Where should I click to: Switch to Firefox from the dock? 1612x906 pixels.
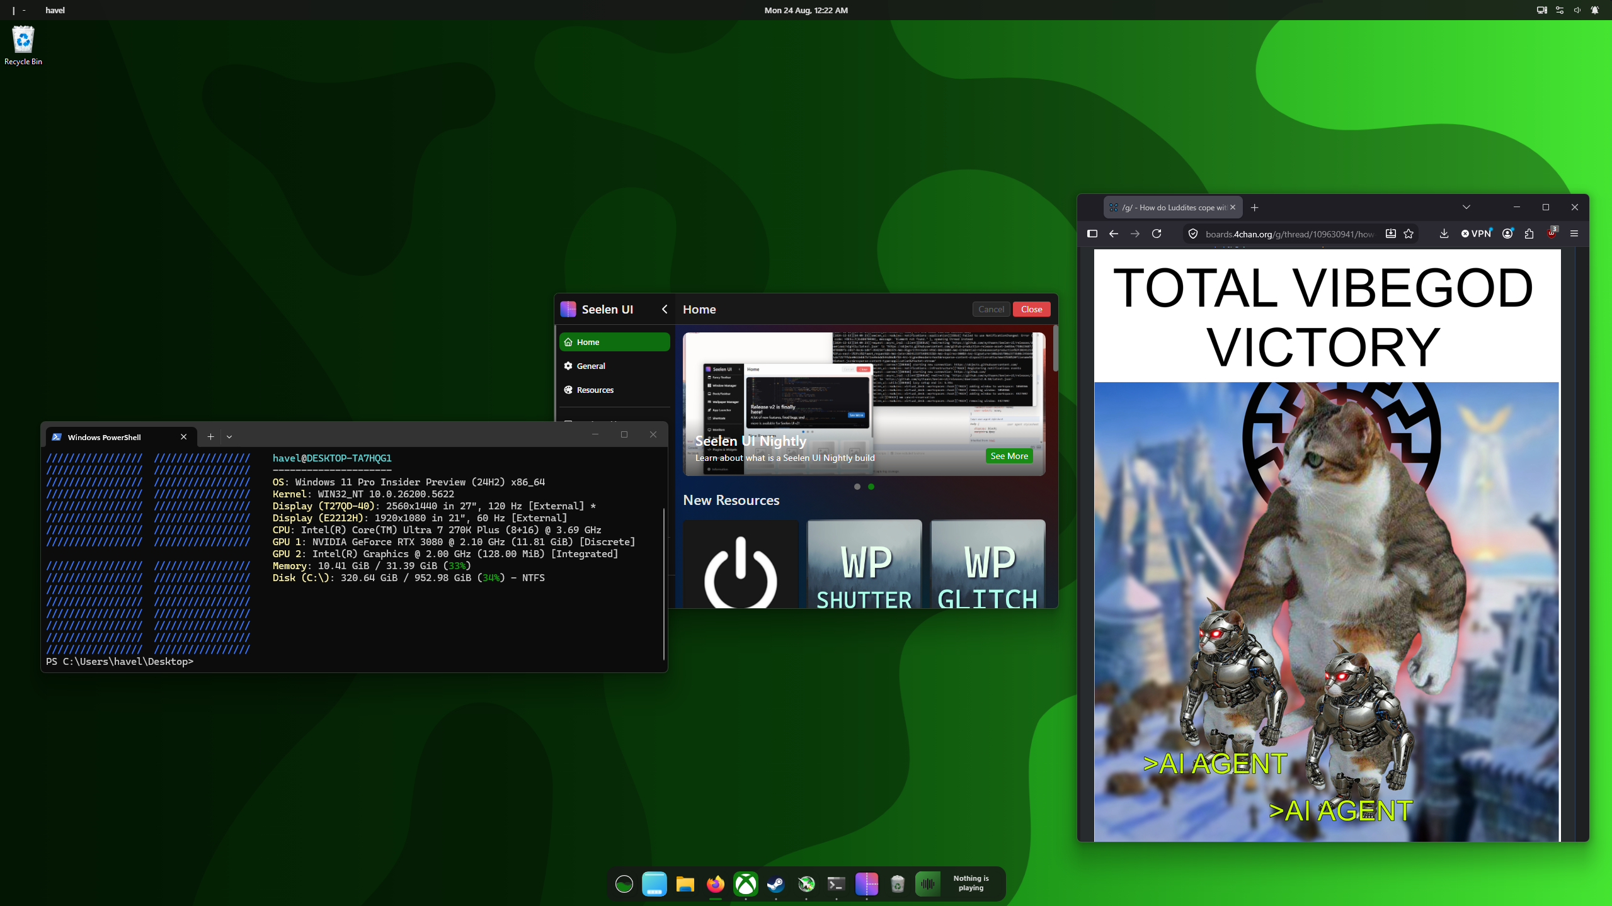(x=715, y=885)
